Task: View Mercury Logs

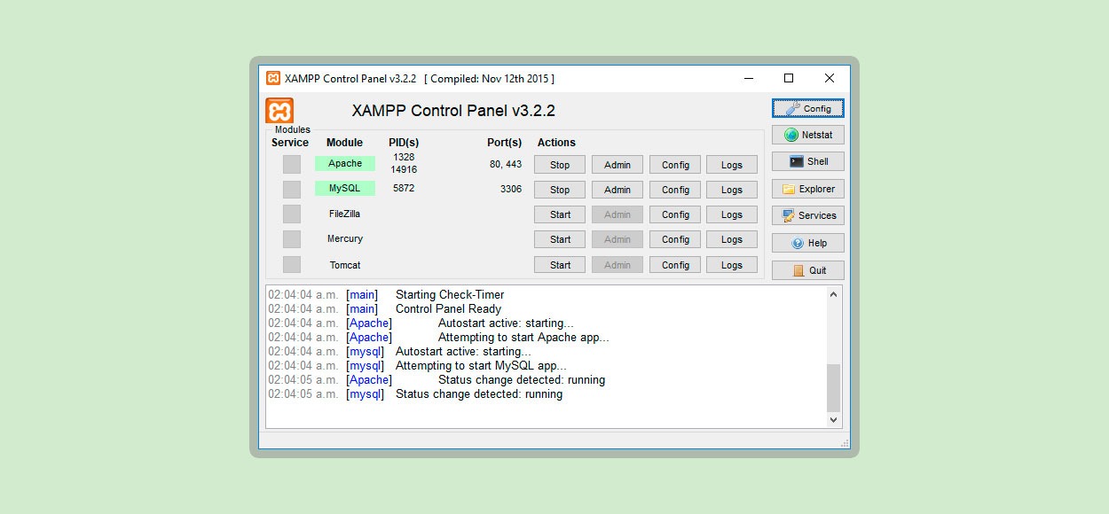Action: 732,239
